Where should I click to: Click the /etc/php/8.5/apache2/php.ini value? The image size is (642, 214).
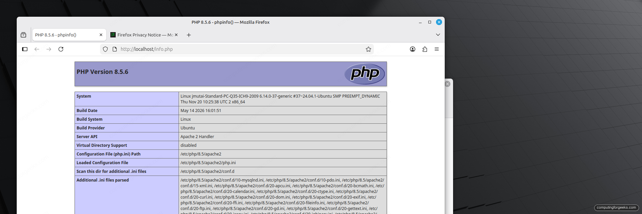pos(208,163)
